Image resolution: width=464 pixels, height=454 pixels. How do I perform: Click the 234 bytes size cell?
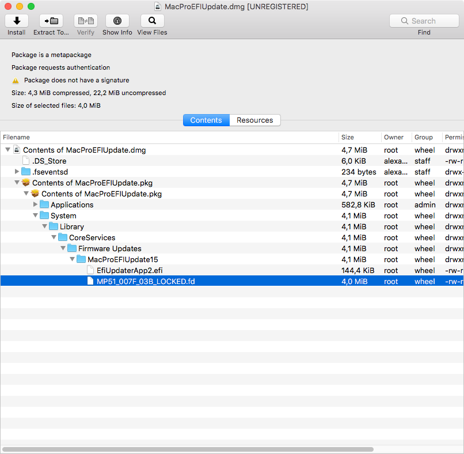tap(359, 172)
